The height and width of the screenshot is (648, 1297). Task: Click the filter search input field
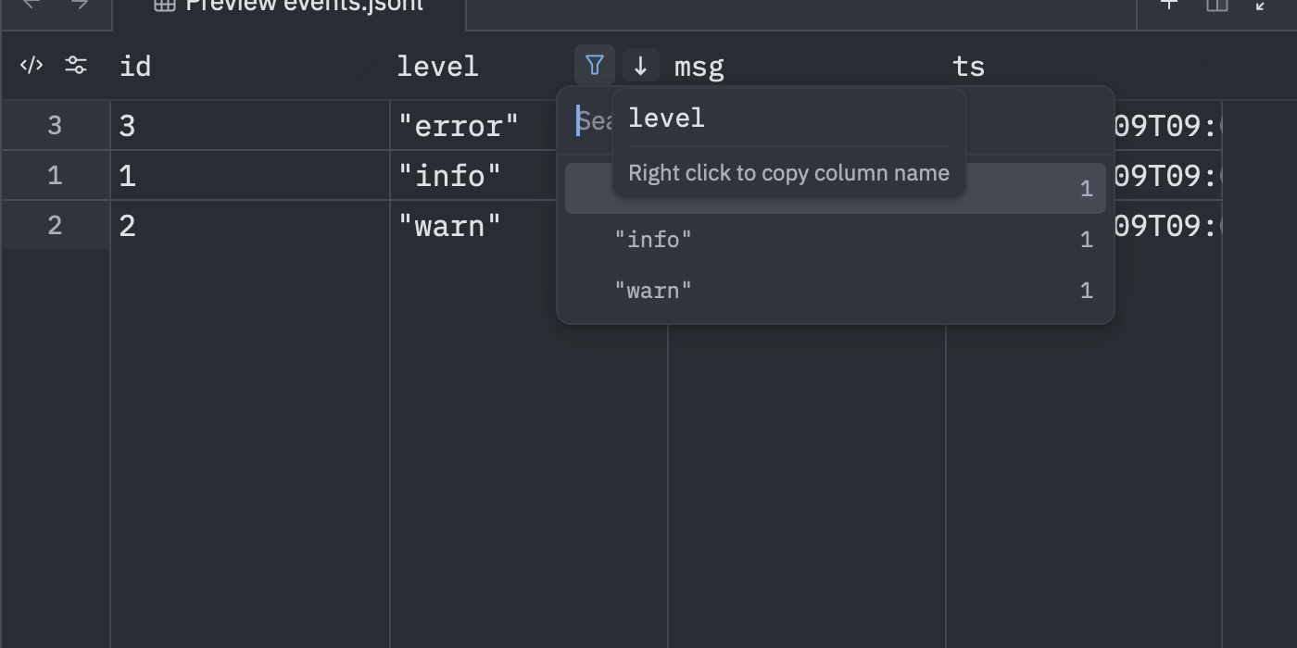(593, 120)
